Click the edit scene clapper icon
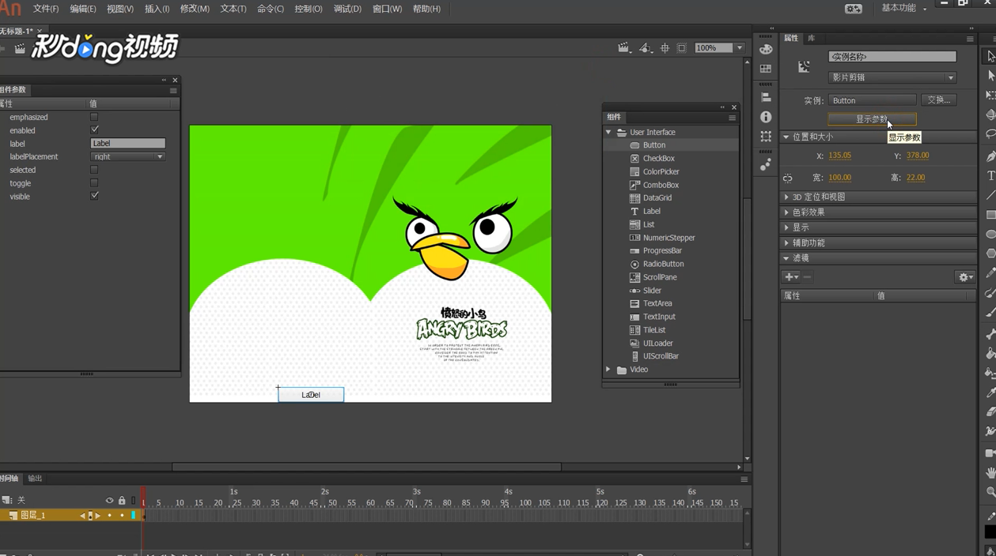Viewport: 996px width, 556px height. coord(623,48)
